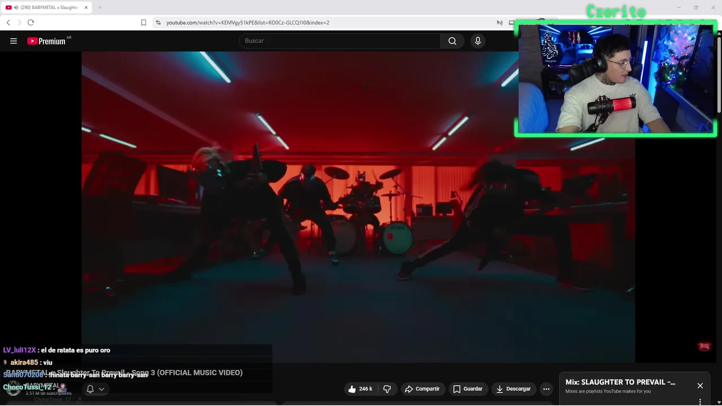Go forward in browser history
The image size is (722, 406).
click(x=19, y=23)
